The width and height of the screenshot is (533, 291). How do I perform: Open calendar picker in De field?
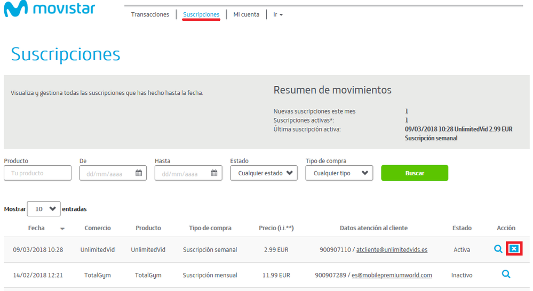[139, 173]
